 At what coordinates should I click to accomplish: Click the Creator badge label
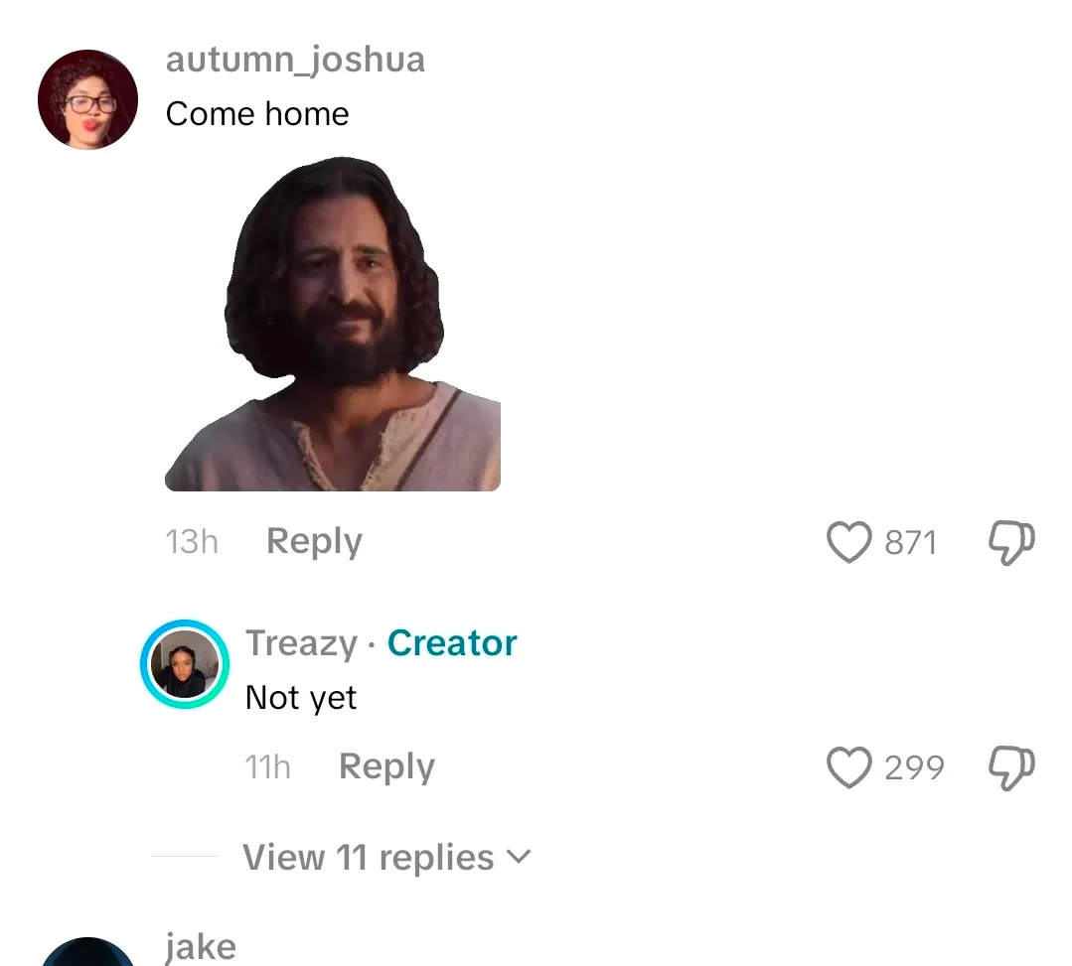(x=452, y=643)
